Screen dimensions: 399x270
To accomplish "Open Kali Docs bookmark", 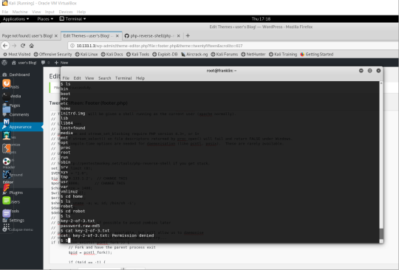I will pos(112,55).
